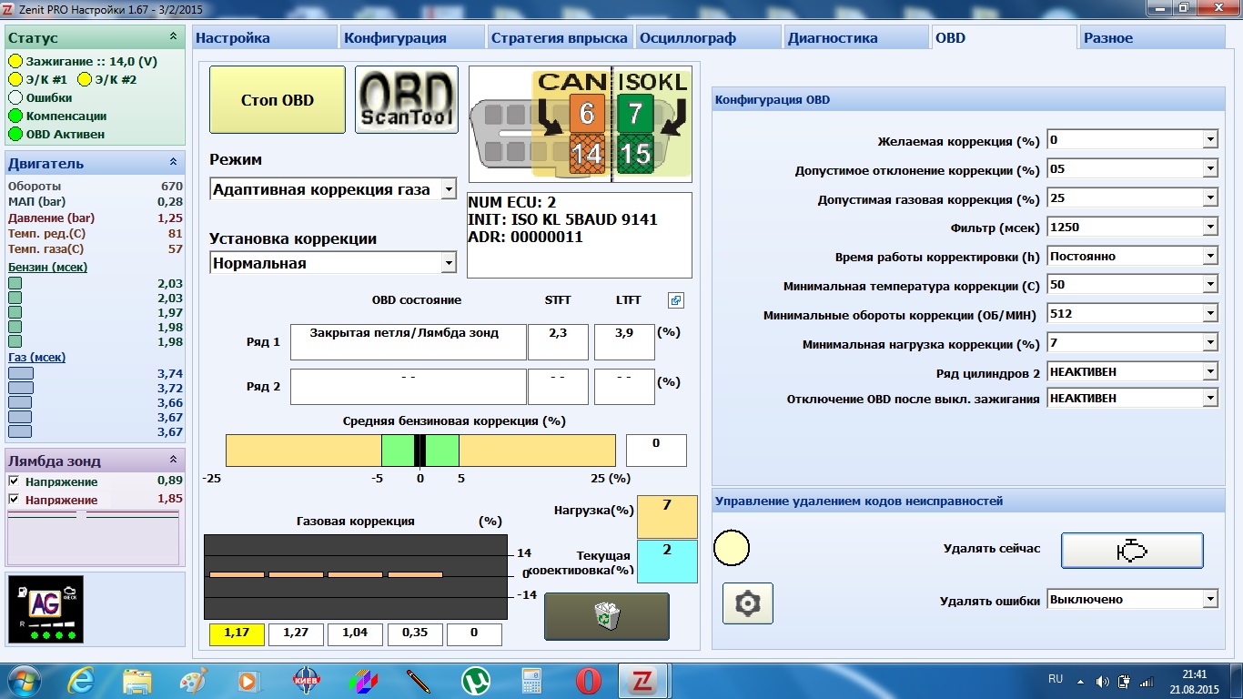Click the average petrol correction bar
The width and height of the screenshot is (1243, 699).
point(420,451)
